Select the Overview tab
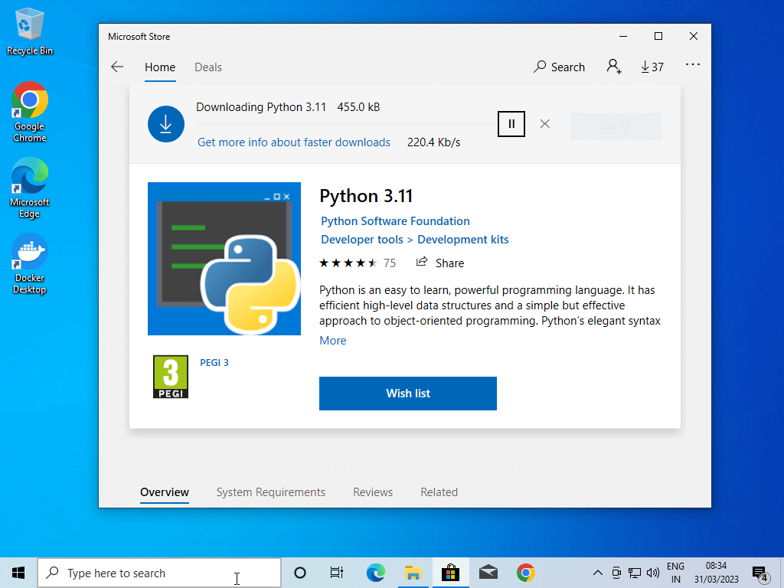Image resolution: width=784 pixels, height=588 pixels. click(165, 492)
